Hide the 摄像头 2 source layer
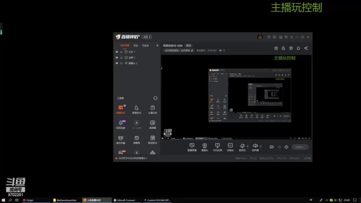This screenshot has height=203, width=361. 117,63
